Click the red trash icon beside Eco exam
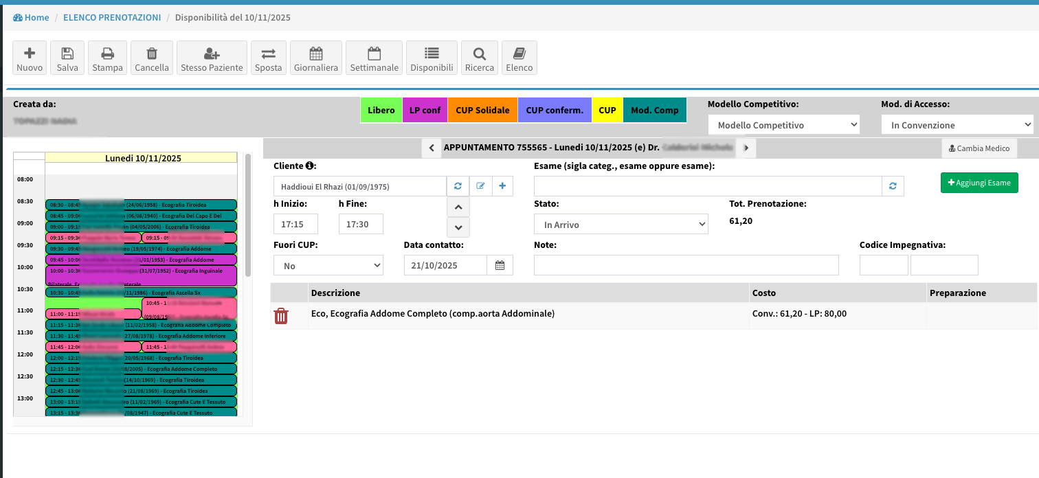This screenshot has height=478, width=1039. pyautogui.click(x=281, y=316)
